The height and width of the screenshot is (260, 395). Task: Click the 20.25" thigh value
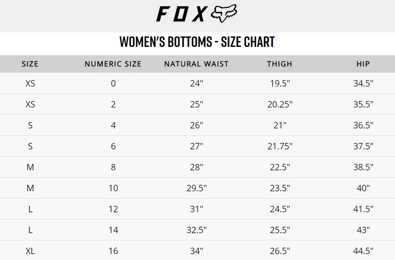pyautogui.click(x=280, y=104)
